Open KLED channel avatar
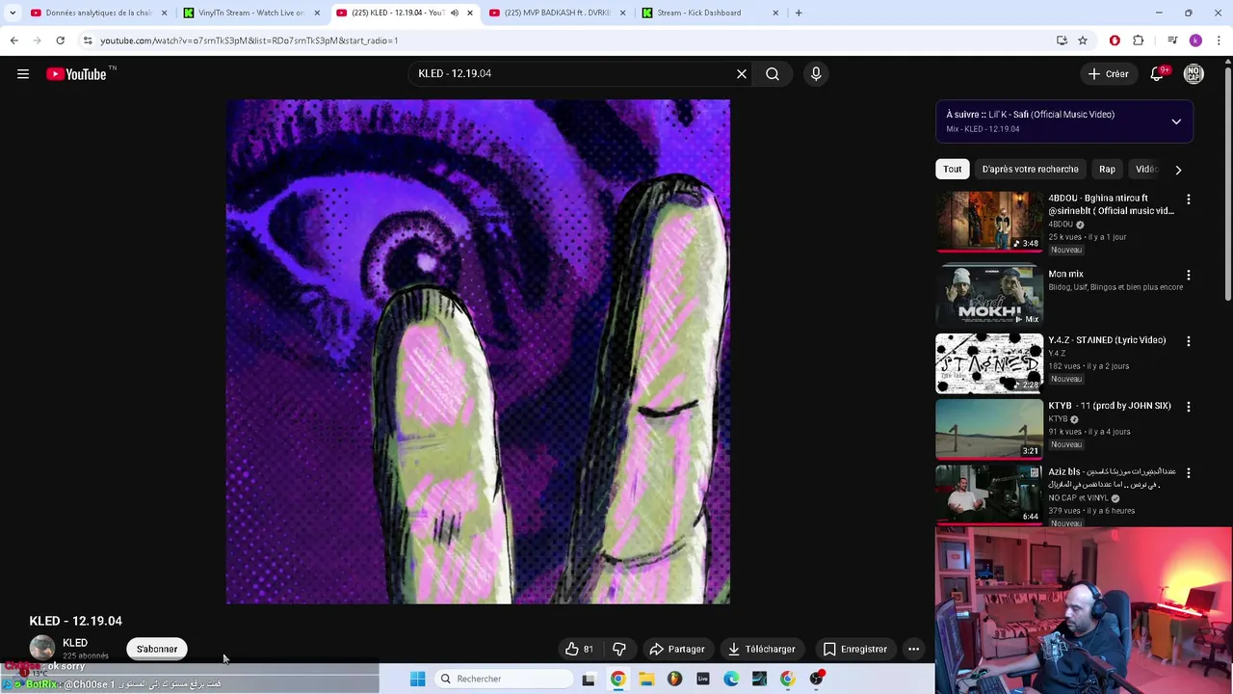Image resolution: width=1233 pixels, height=694 pixels. (42, 649)
